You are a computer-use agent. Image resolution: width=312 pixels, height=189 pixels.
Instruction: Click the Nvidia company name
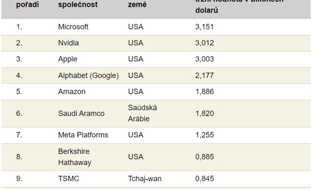pyautogui.click(x=68, y=43)
